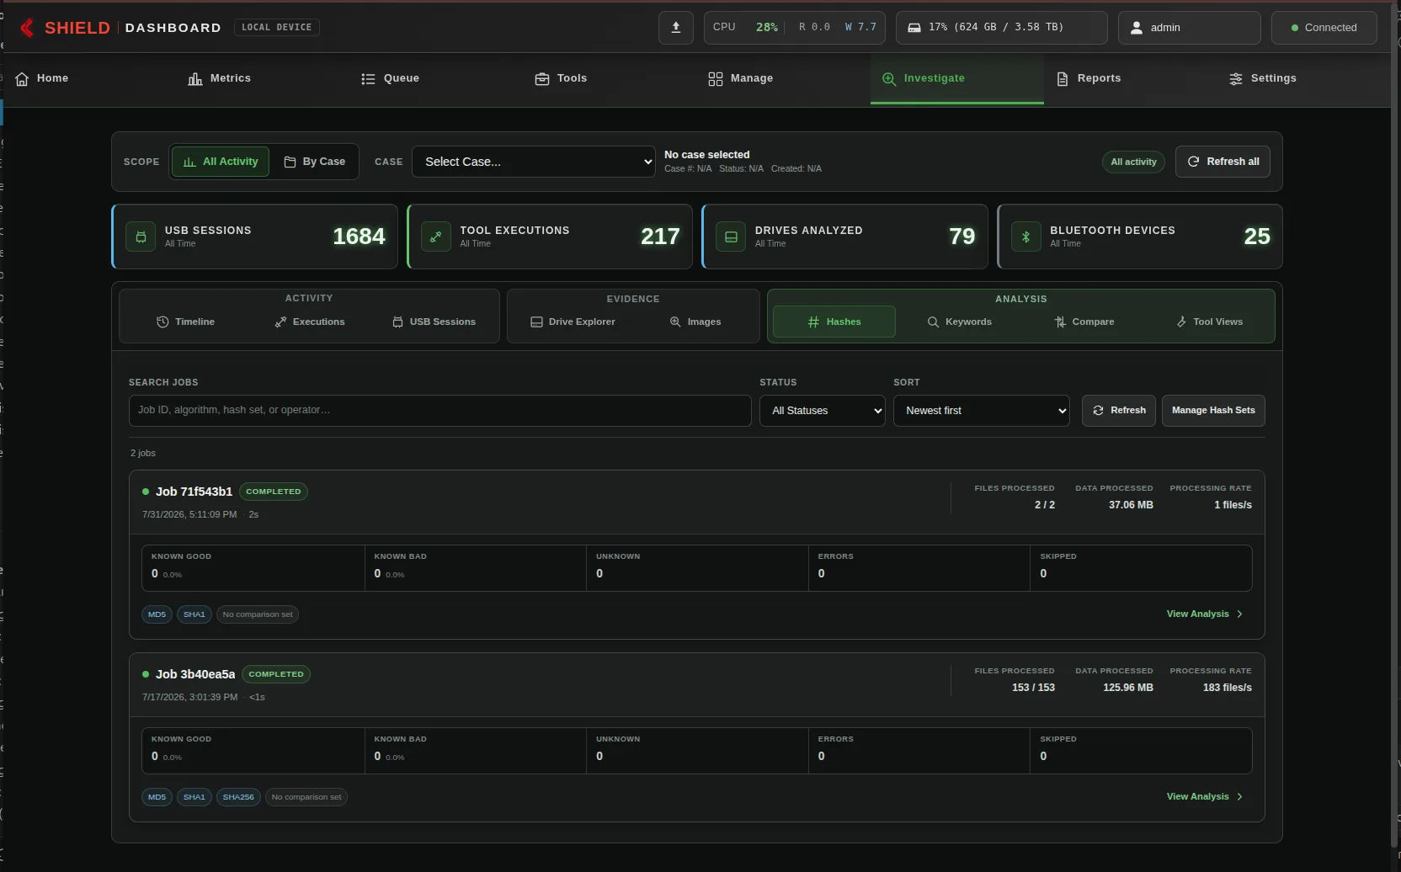Click the '7/17/2026, 3:01:39 PM' timestamp

189,697
